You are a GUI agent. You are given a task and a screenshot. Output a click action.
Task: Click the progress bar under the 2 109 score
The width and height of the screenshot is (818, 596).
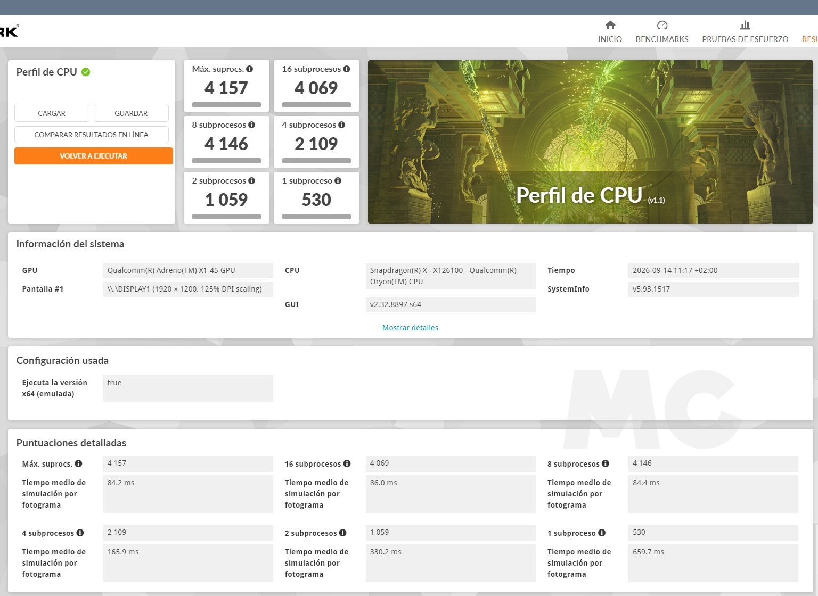point(316,161)
